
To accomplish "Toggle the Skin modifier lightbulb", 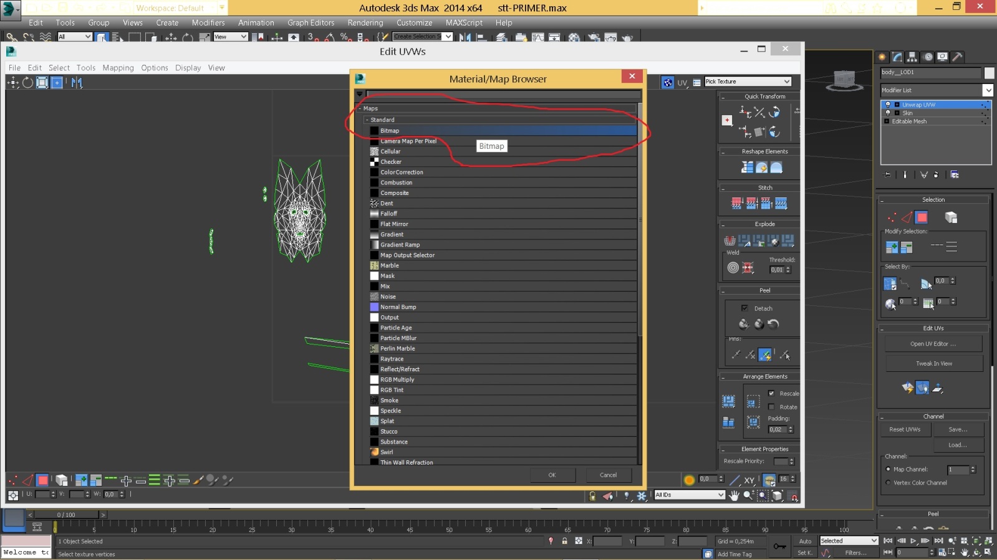I will [888, 113].
